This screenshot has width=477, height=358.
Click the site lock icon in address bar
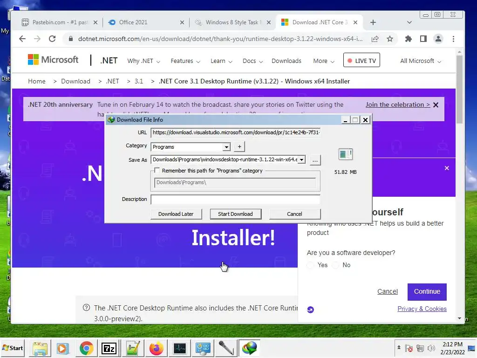(x=71, y=39)
